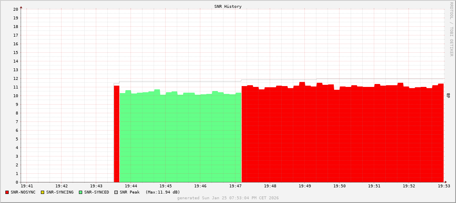The height and width of the screenshot is (203, 456).
Task: Click the arrow at the x-axis right end
Action: tap(446, 182)
